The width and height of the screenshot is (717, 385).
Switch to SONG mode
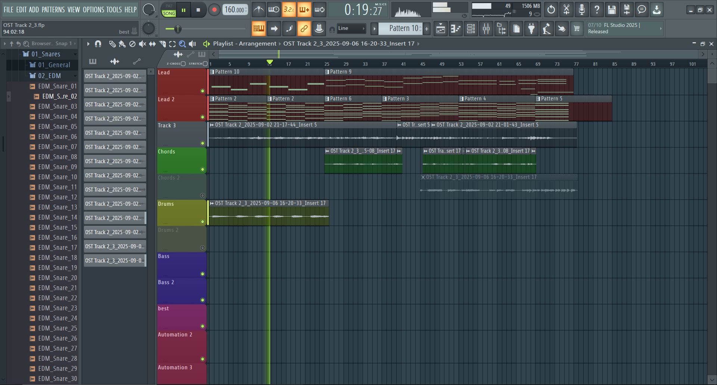(169, 13)
